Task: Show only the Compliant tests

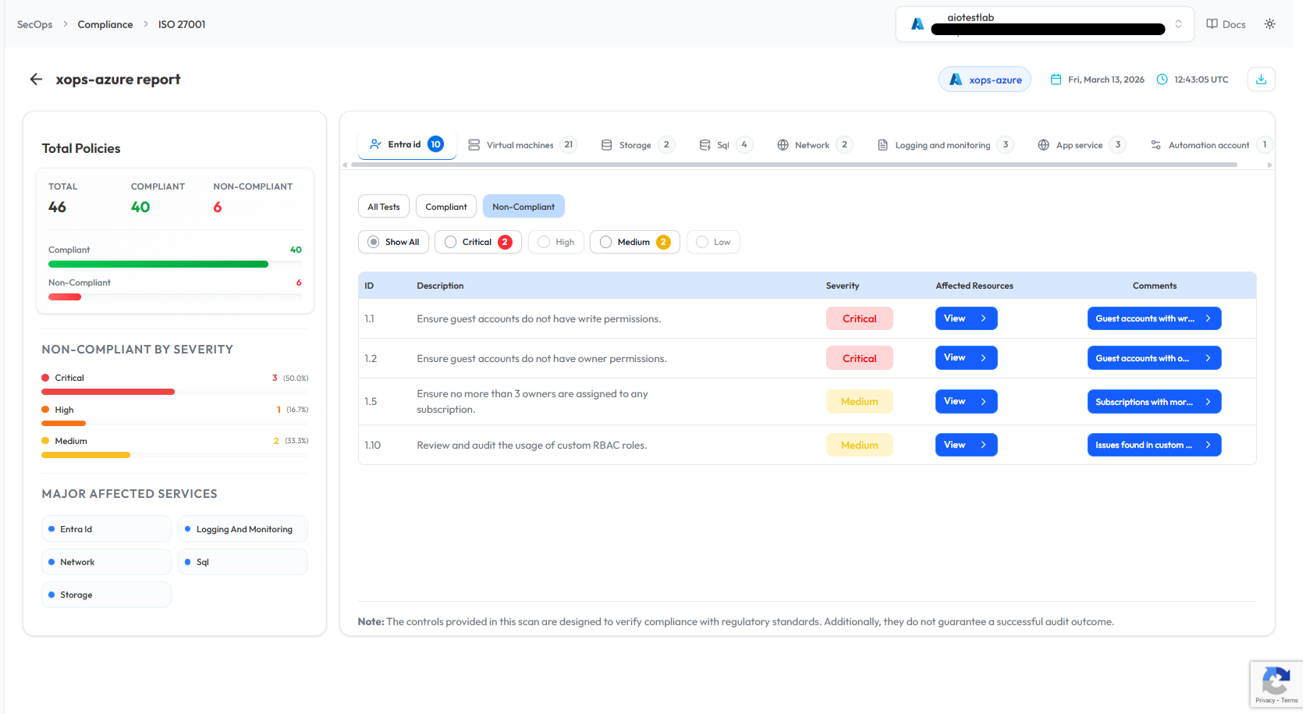Action: pyautogui.click(x=445, y=207)
